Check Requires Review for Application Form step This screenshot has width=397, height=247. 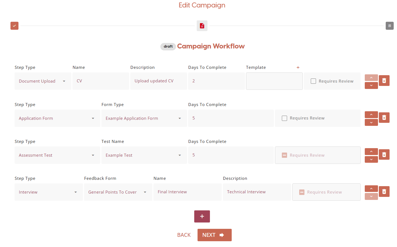point(284,118)
